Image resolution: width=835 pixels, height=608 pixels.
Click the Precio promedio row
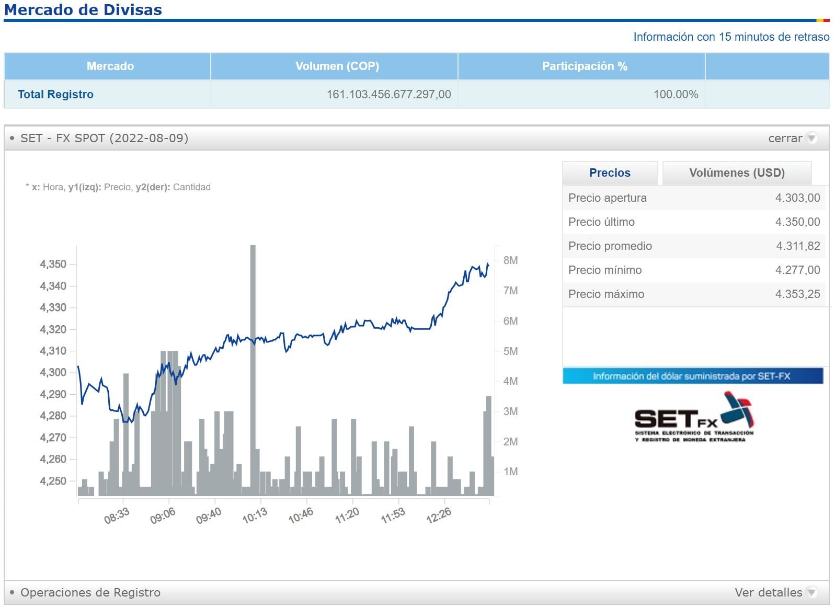[x=693, y=246]
